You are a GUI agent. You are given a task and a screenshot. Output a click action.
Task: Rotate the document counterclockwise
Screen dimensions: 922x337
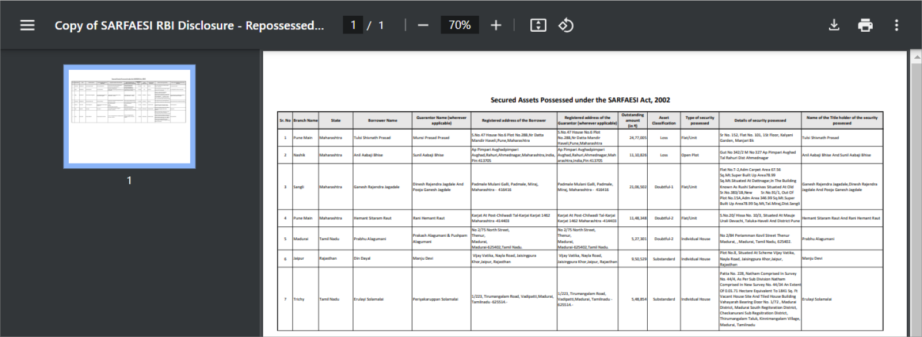[566, 25]
